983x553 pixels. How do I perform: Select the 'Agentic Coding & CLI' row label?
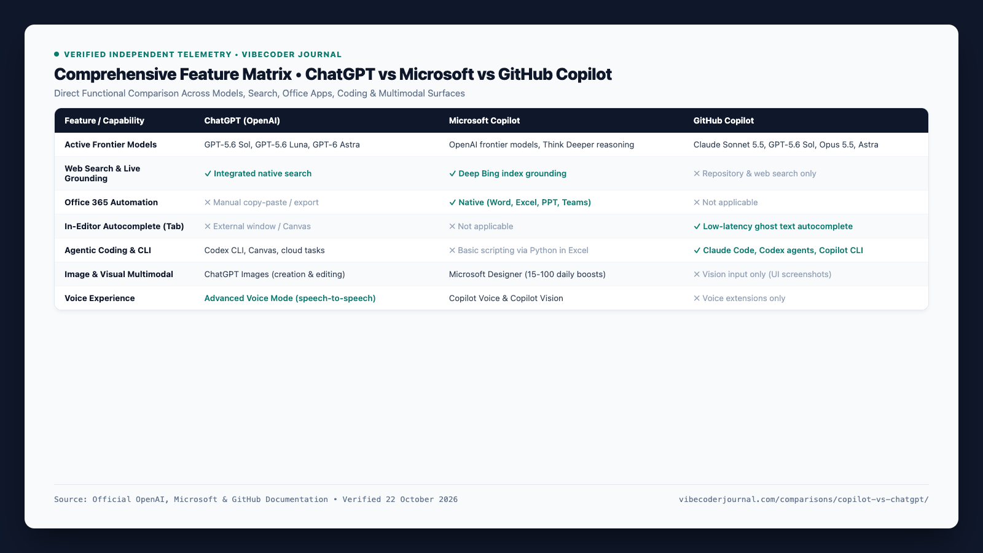[x=108, y=250]
